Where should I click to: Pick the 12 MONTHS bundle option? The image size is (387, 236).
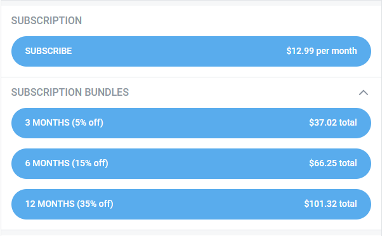click(x=191, y=204)
